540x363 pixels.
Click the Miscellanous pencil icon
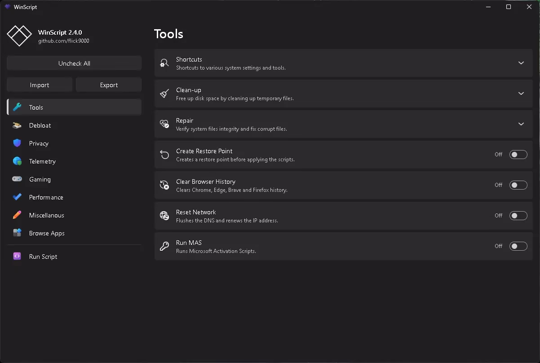coord(17,215)
